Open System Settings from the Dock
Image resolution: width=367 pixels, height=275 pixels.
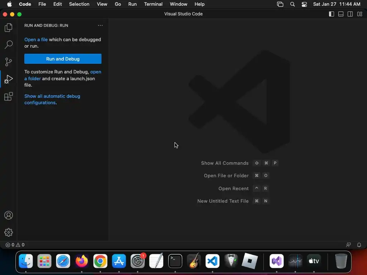pyautogui.click(x=138, y=261)
